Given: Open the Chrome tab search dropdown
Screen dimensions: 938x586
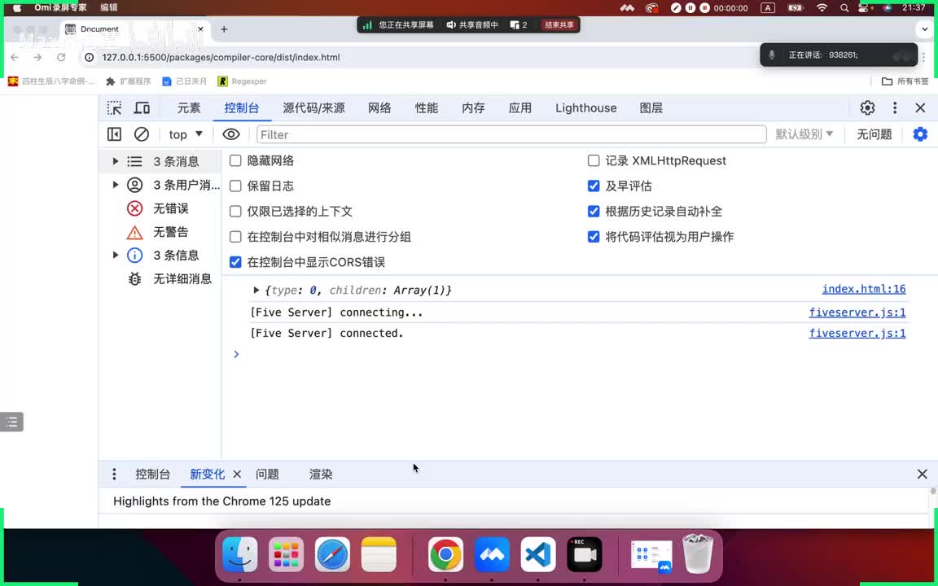Looking at the screenshot, I should click(x=925, y=28).
